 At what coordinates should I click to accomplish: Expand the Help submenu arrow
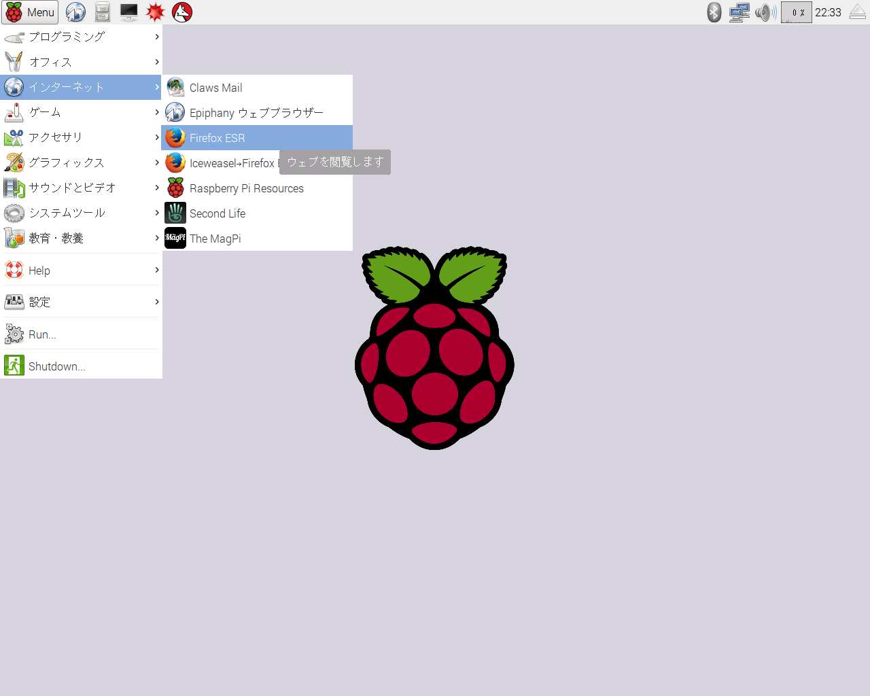(157, 270)
